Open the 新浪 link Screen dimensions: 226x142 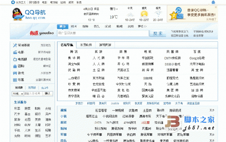point(99,52)
